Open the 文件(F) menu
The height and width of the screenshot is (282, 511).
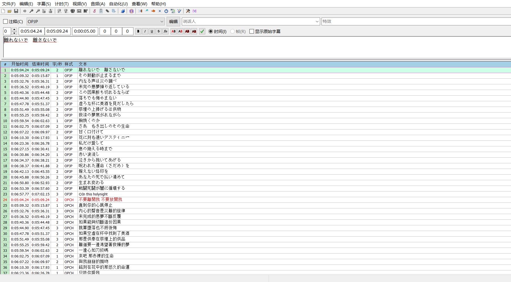pos(9,4)
